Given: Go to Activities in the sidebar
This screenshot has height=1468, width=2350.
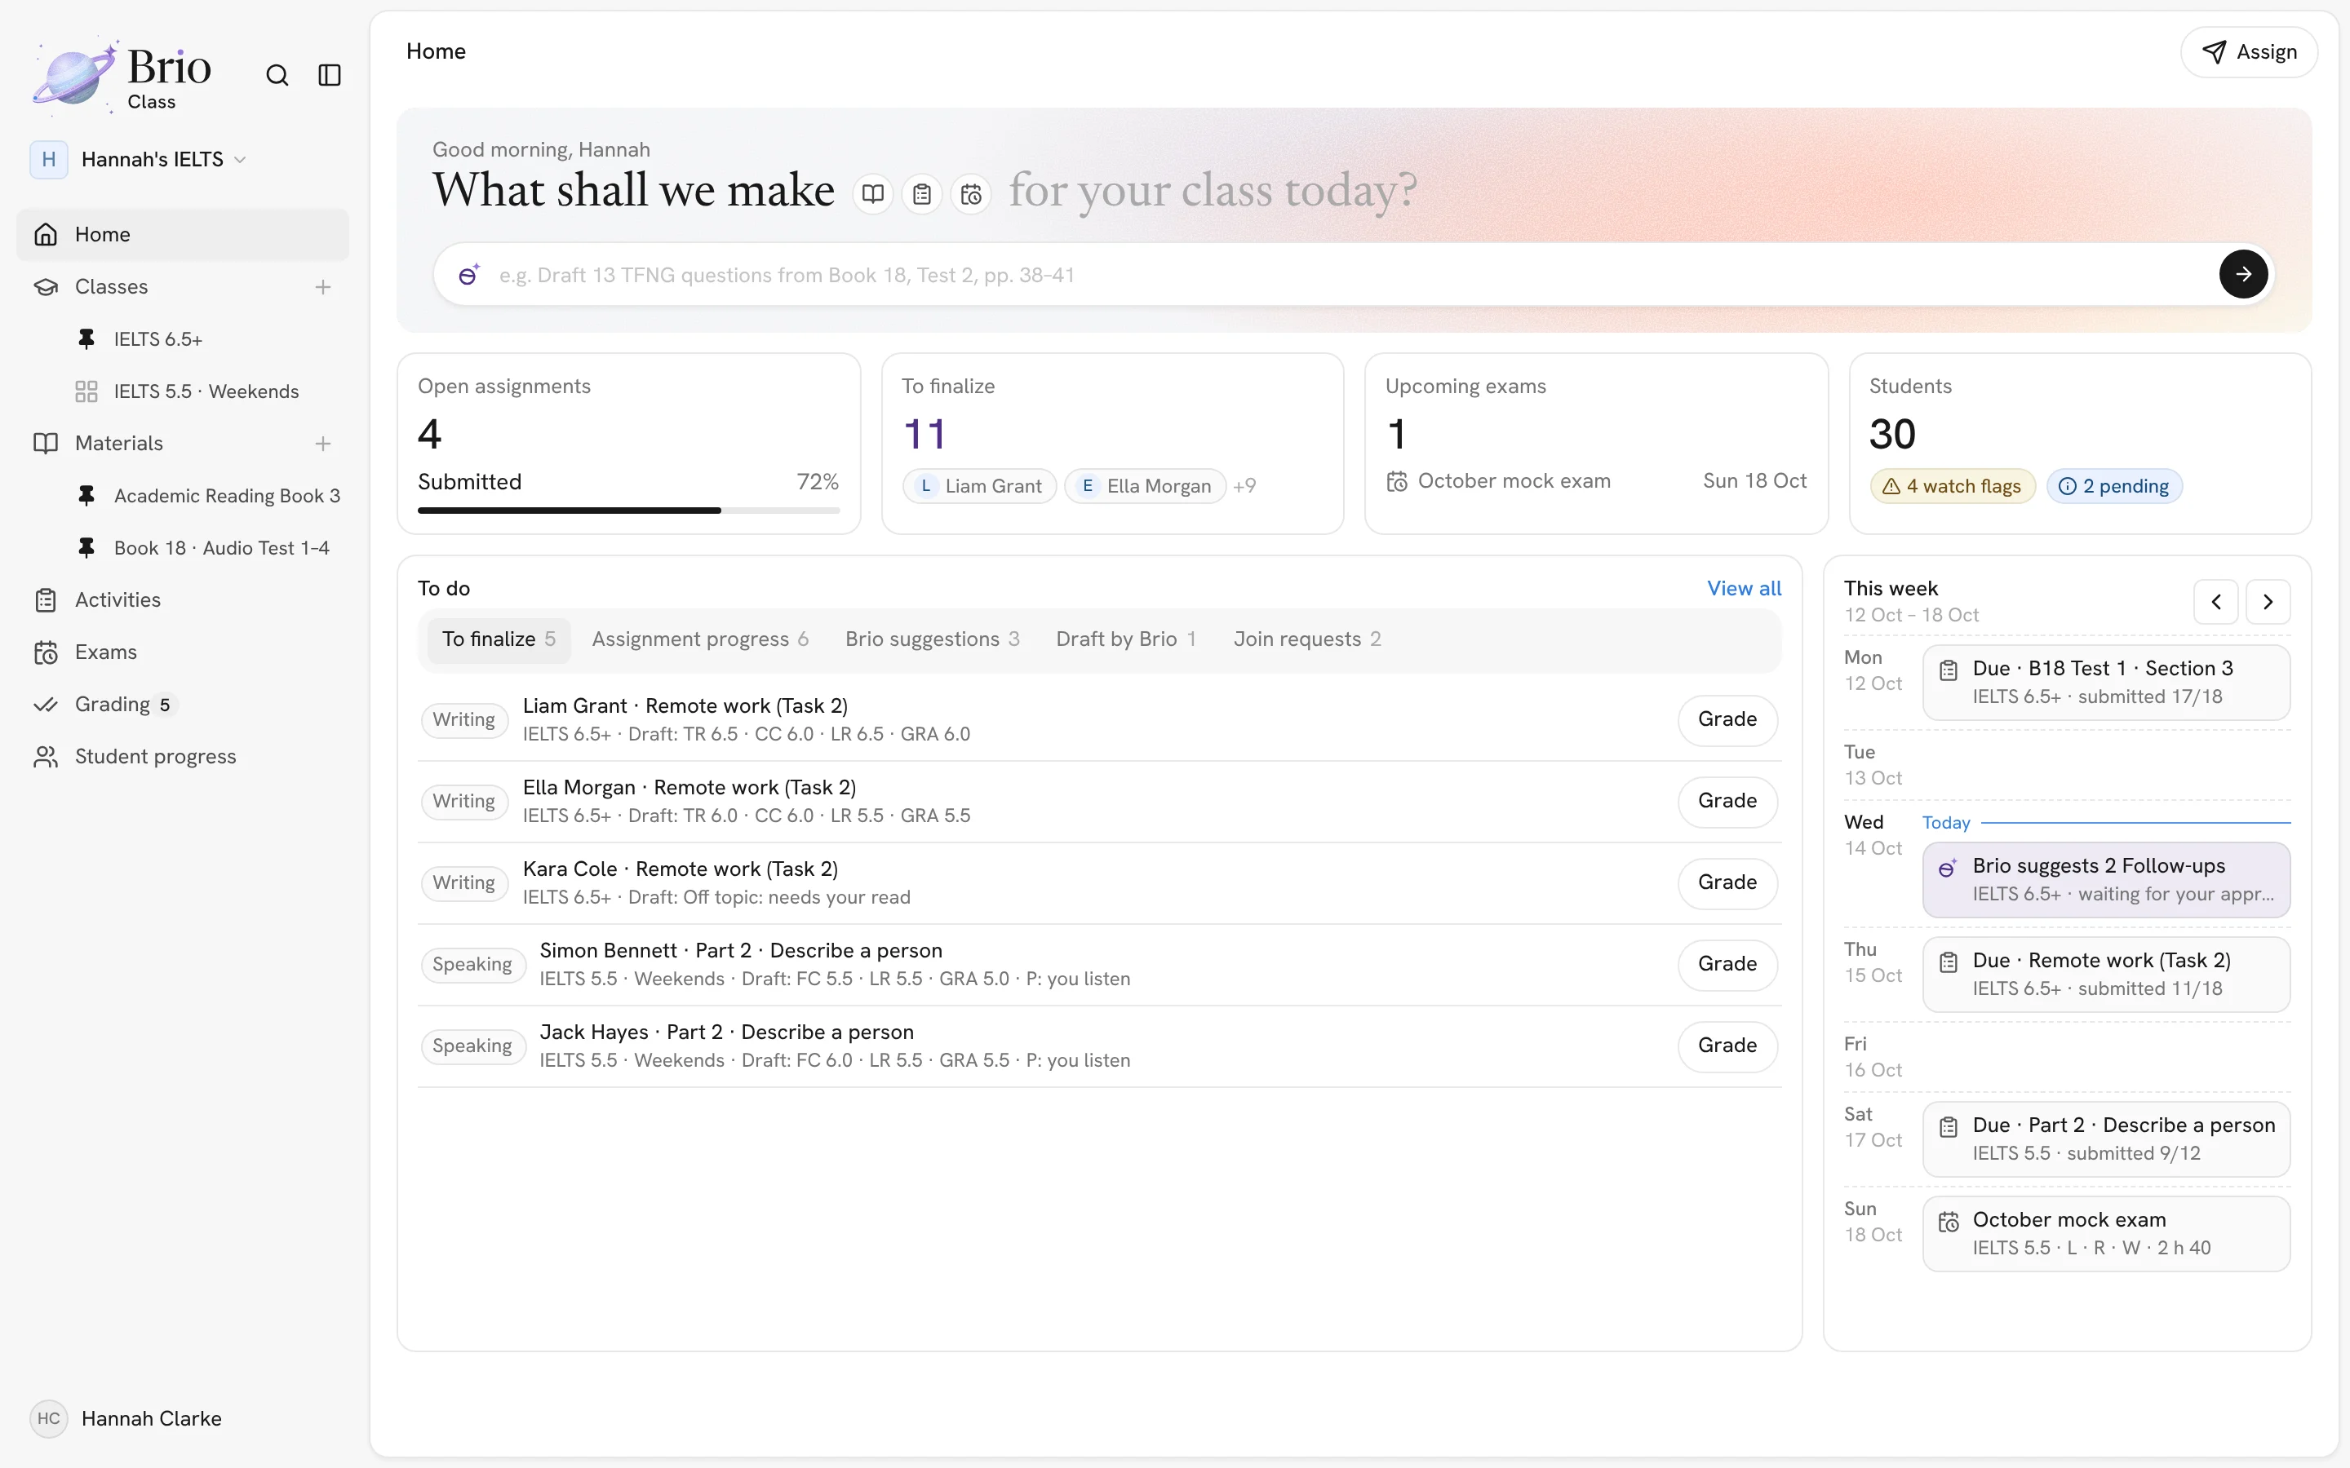Looking at the screenshot, I should click(183, 600).
